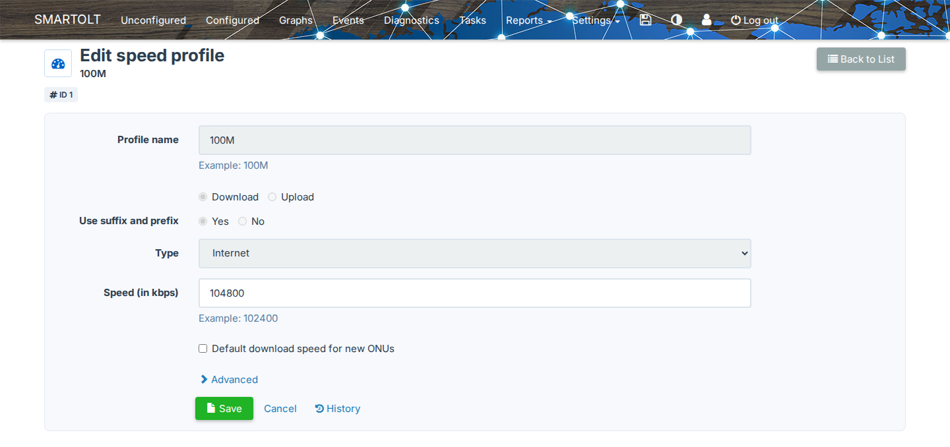Screen dimensions: 950x447
Task: Click the SMARTOLT brand logo link
Action: click(x=67, y=20)
